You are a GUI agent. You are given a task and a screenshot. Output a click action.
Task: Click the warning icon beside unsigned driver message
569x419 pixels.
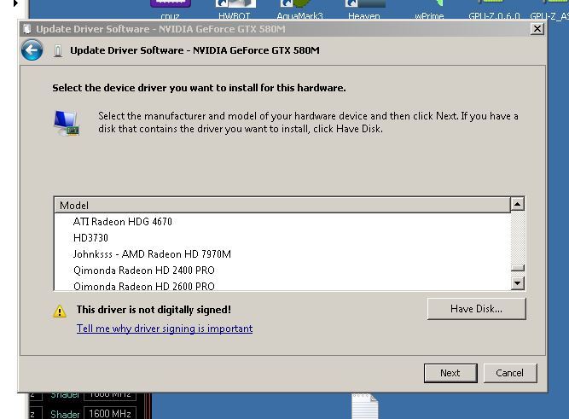click(x=60, y=311)
